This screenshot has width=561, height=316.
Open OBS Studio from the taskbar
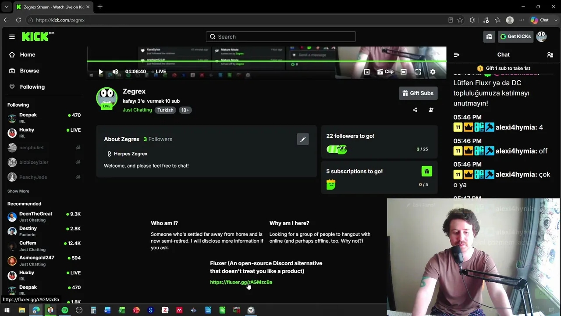79,310
